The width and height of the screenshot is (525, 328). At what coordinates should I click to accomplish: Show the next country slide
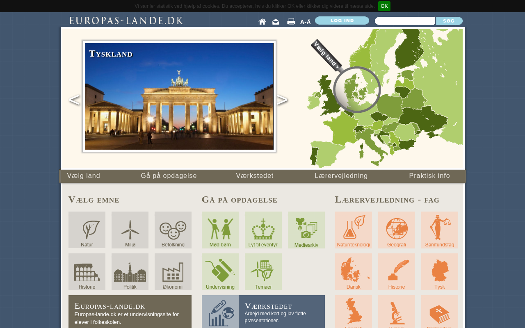click(282, 100)
